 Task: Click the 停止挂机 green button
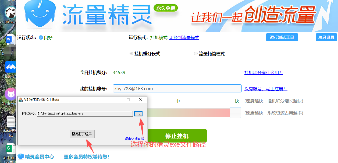point(177,136)
